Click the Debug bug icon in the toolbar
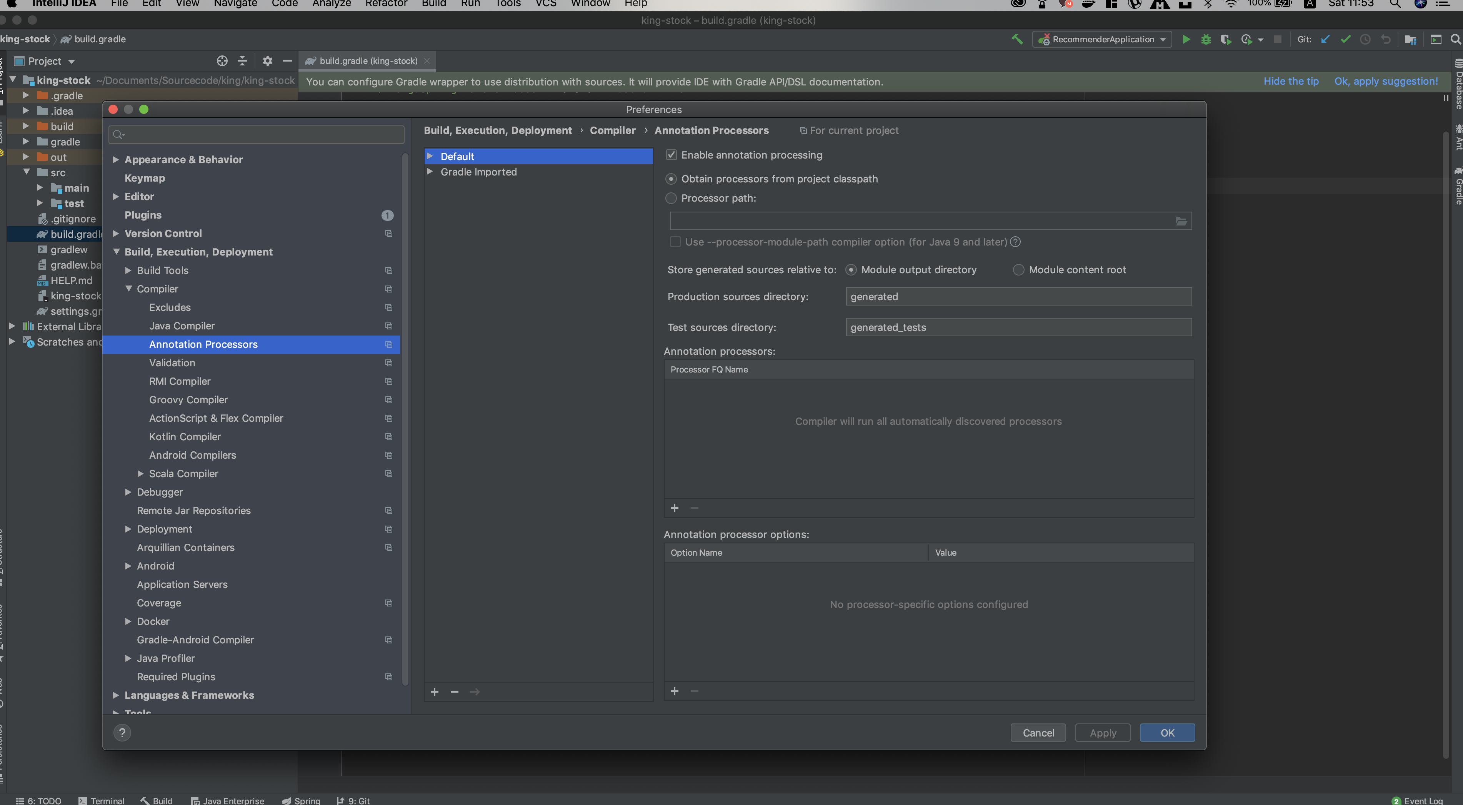Image resolution: width=1463 pixels, height=805 pixels. tap(1206, 39)
